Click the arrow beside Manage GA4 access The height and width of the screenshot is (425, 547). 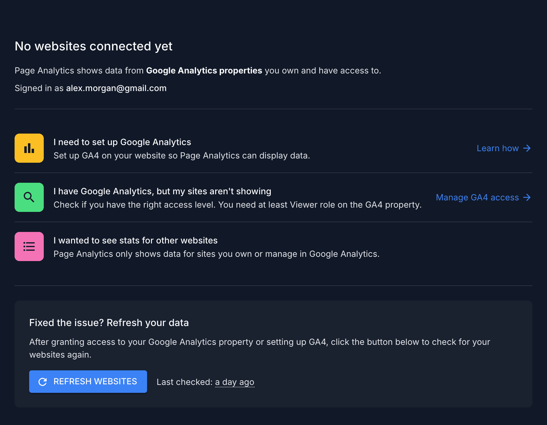click(x=527, y=197)
